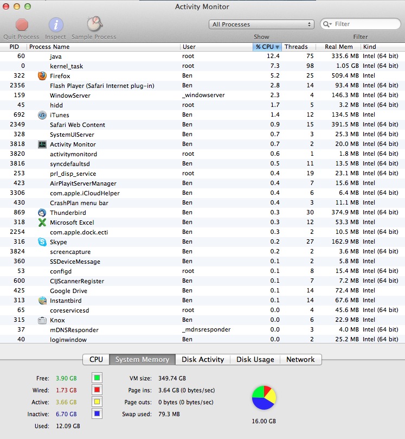This screenshot has width=405, height=439.
Task: Select the Google Drive process row
Action: tap(203, 291)
